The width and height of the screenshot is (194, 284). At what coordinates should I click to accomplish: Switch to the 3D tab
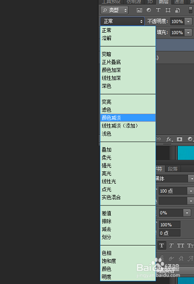150,2
